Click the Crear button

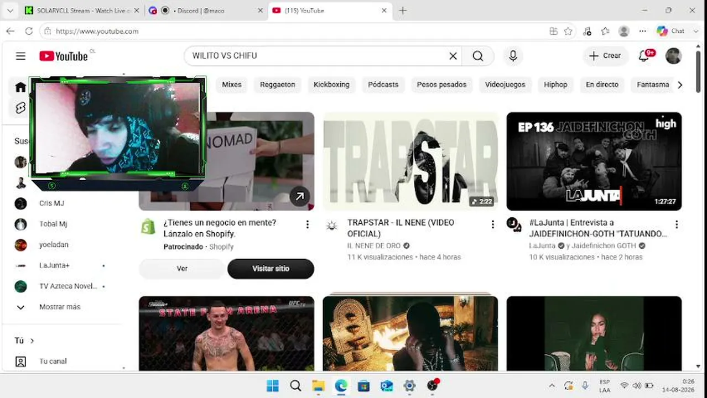[x=605, y=56]
